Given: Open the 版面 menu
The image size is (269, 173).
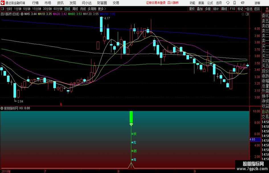Looking at the screenshot, I should click(201, 3).
